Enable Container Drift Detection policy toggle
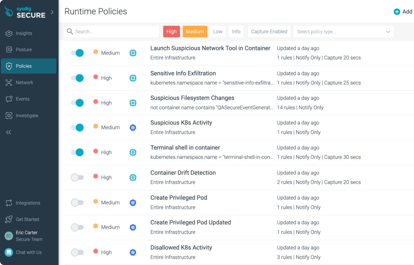The height and width of the screenshot is (265, 414). coord(77,177)
